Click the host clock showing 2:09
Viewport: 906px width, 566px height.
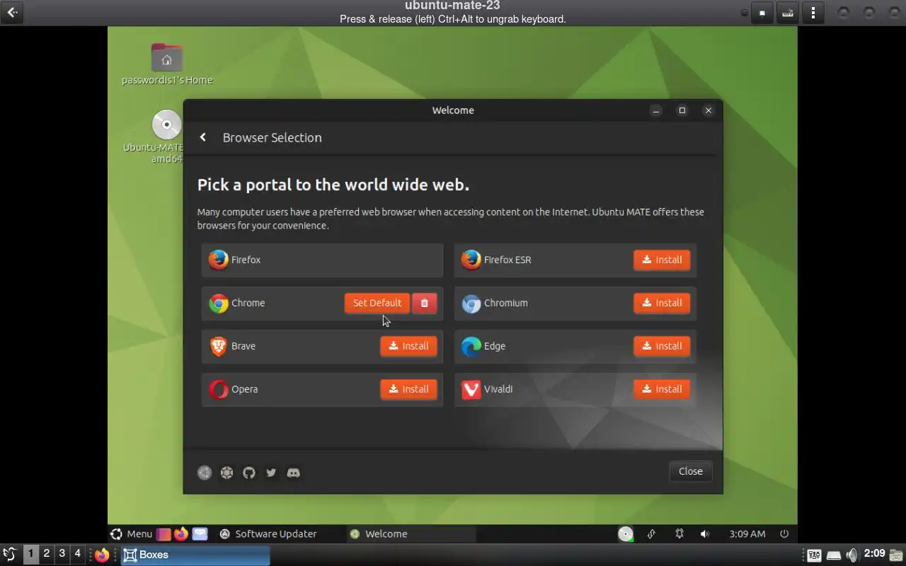[875, 554]
